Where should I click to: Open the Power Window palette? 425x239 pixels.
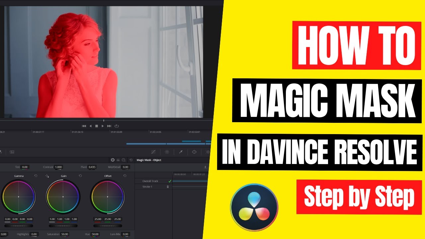coord(194,152)
